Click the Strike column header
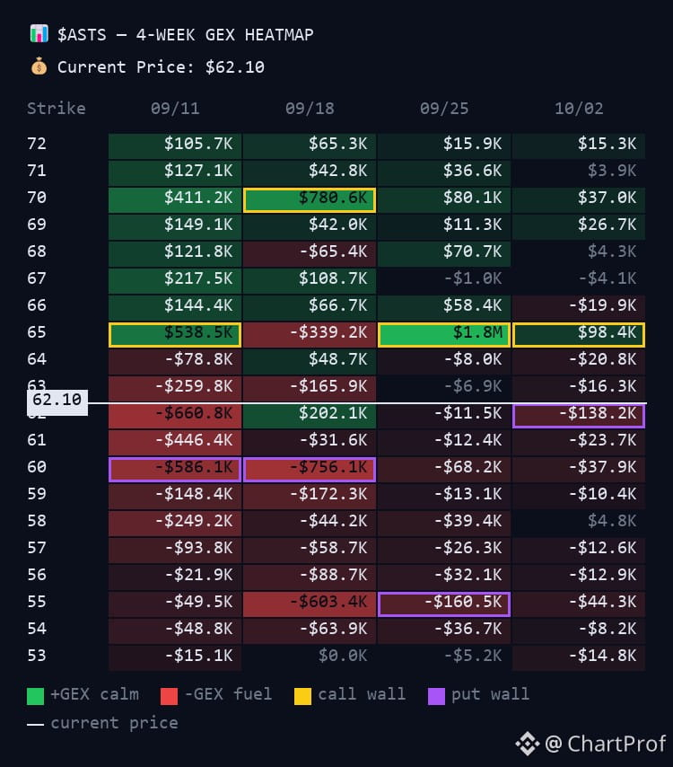 click(x=57, y=108)
